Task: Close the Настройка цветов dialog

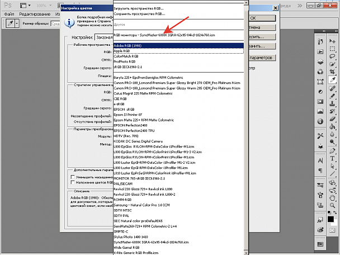Action: (275, 8)
